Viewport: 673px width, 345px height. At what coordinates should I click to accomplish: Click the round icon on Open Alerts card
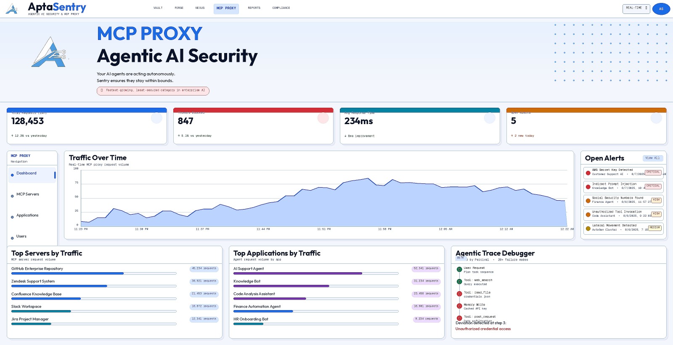(x=656, y=118)
